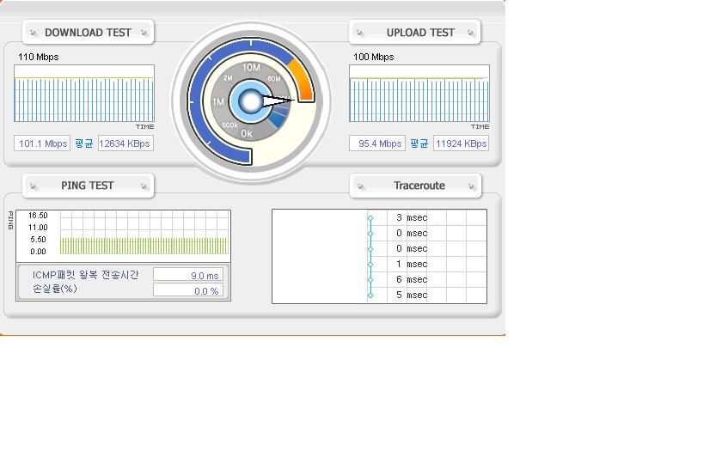Click the 0.0 % packet loss field
Screen dimensions: 722x451
click(187, 290)
